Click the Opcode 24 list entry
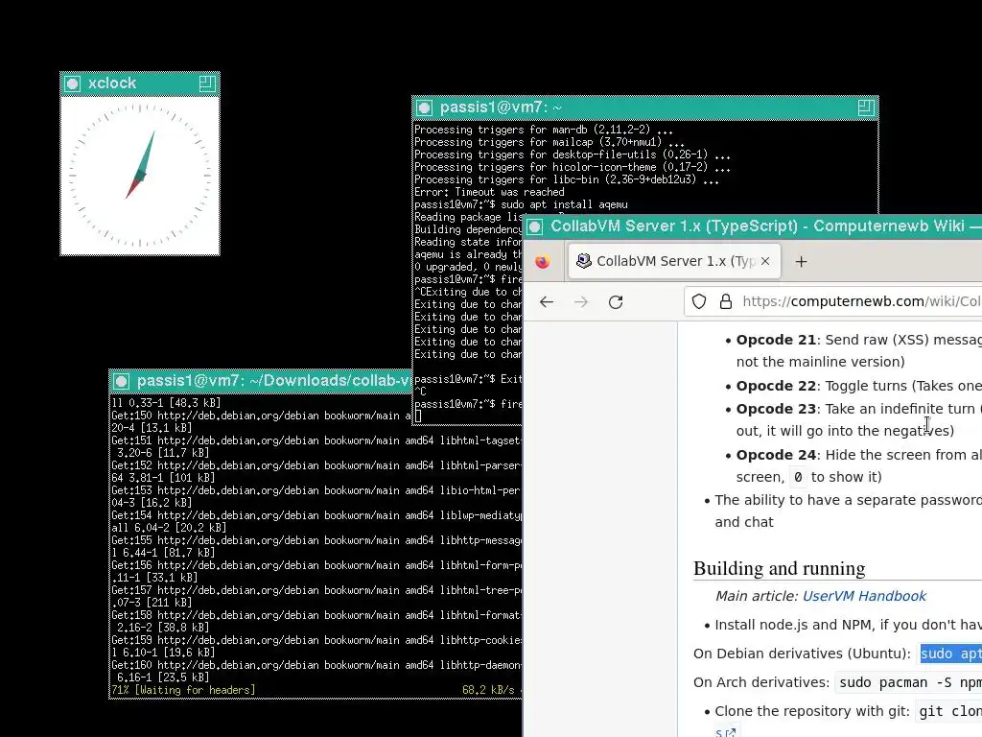This screenshot has height=737, width=982. coord(858,465)
